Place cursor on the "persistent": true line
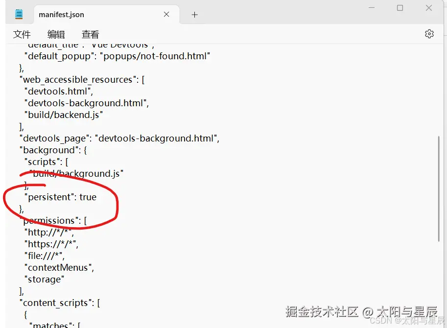The width and height of the screenshot is (447, 328). [x=61, y=197]
